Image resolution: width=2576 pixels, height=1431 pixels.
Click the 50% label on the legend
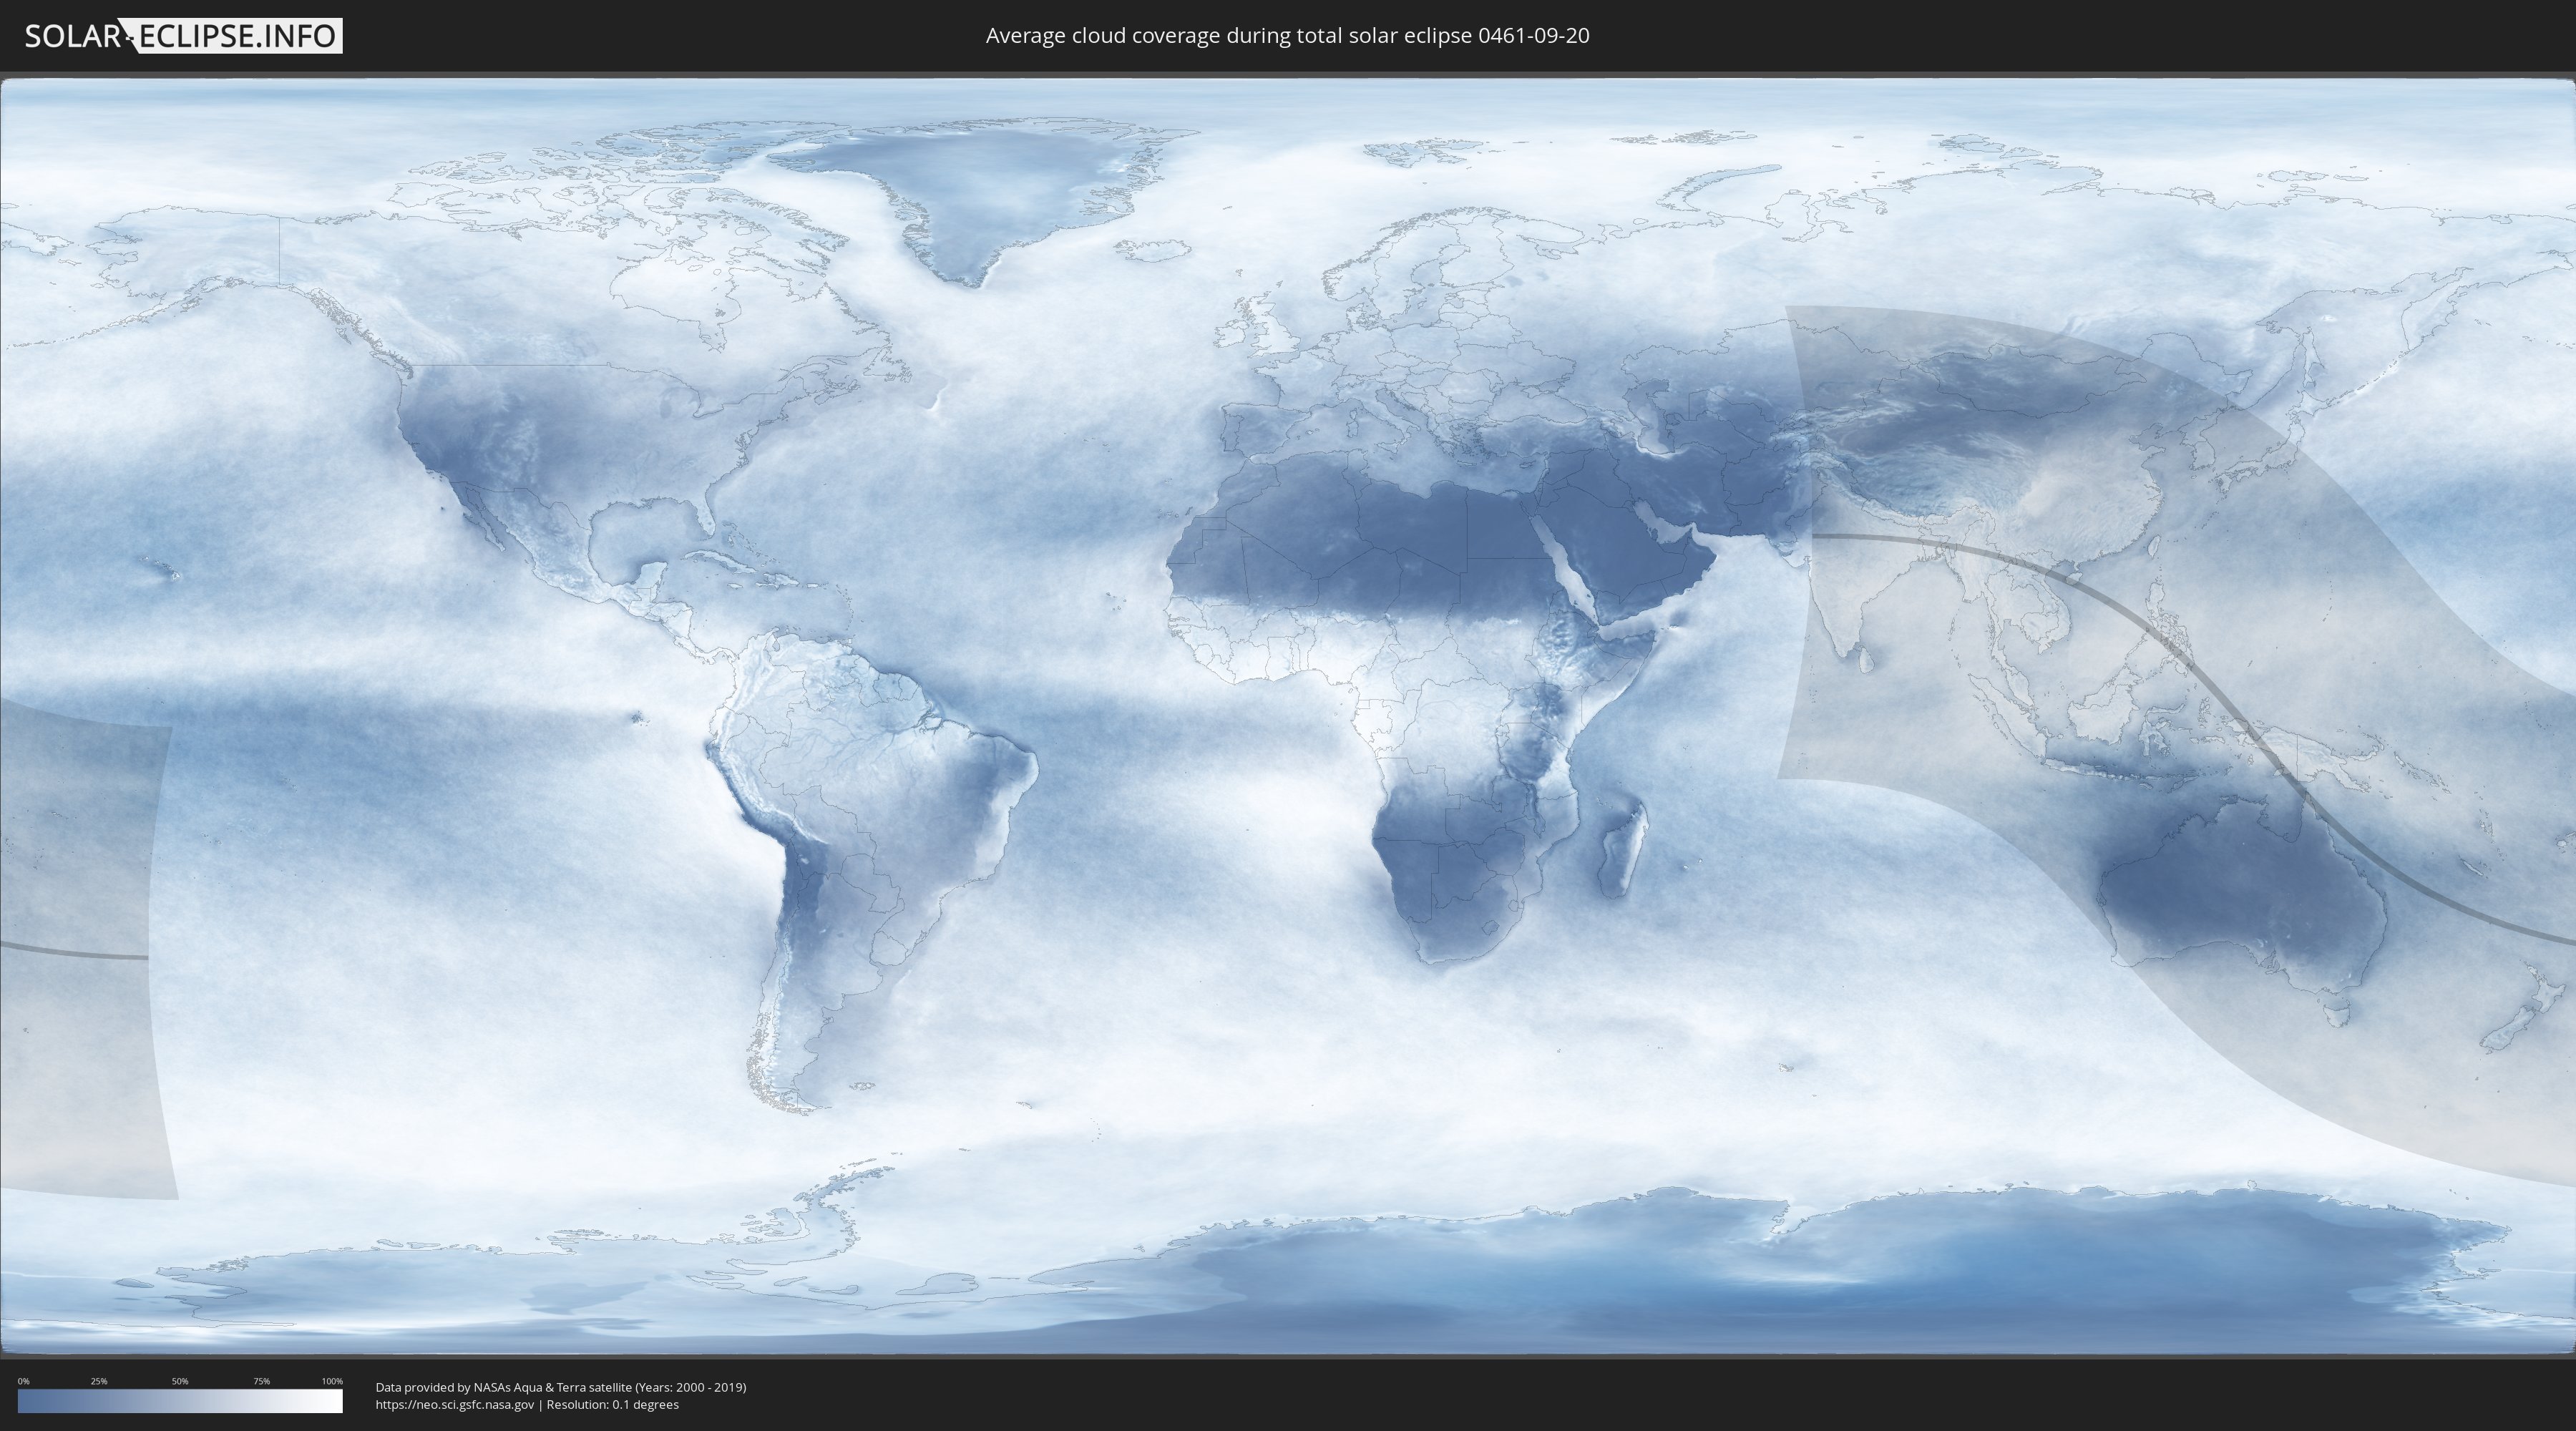click(180, 1381)
